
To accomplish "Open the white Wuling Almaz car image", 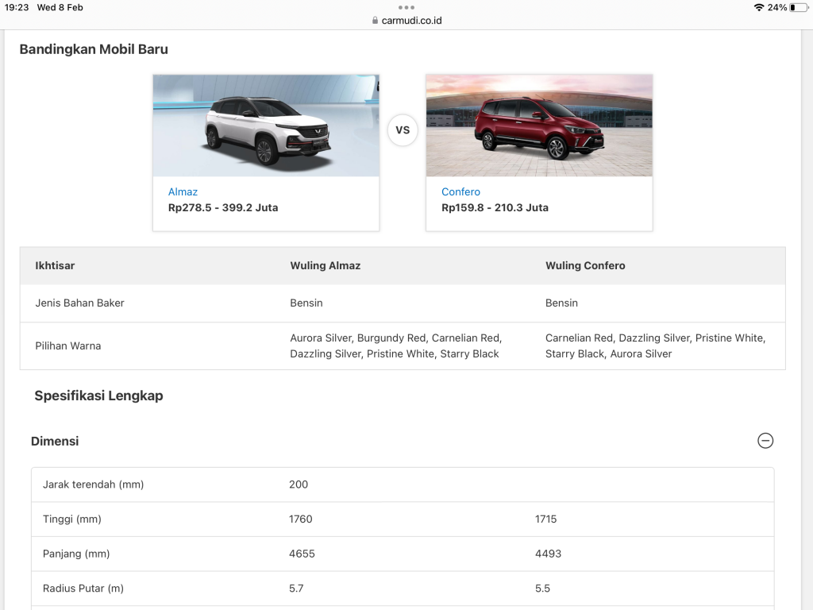I will [266, 125].
